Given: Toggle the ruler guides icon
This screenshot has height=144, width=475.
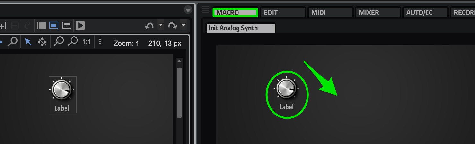Looking at the screenshot, I should (100, 42).
